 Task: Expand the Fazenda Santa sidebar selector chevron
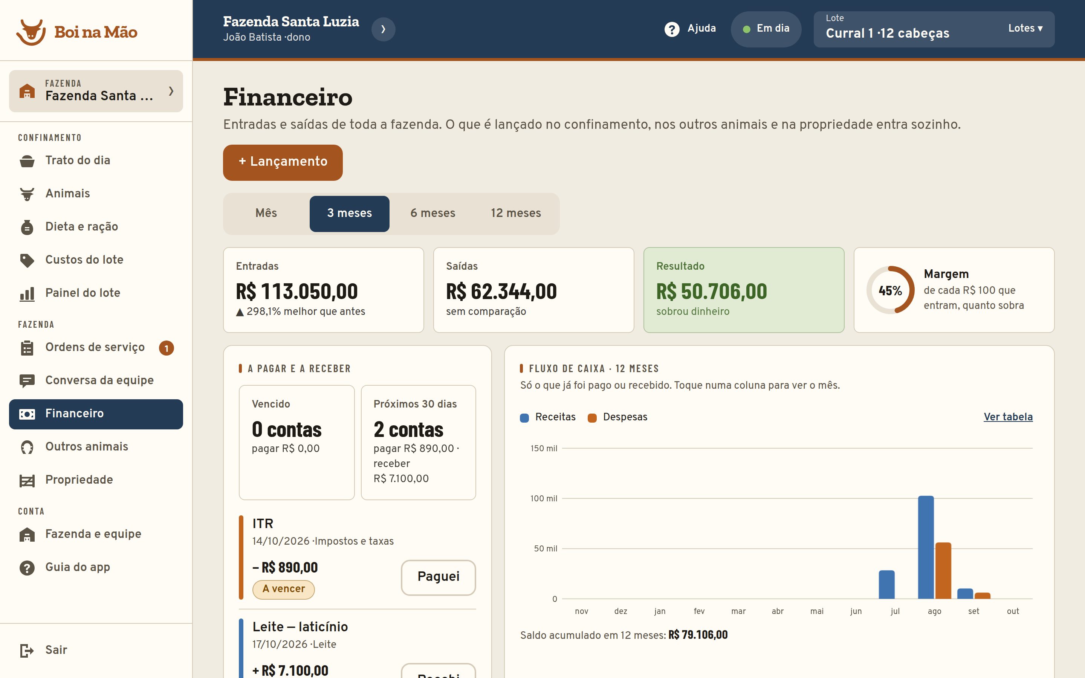[171, 91]
